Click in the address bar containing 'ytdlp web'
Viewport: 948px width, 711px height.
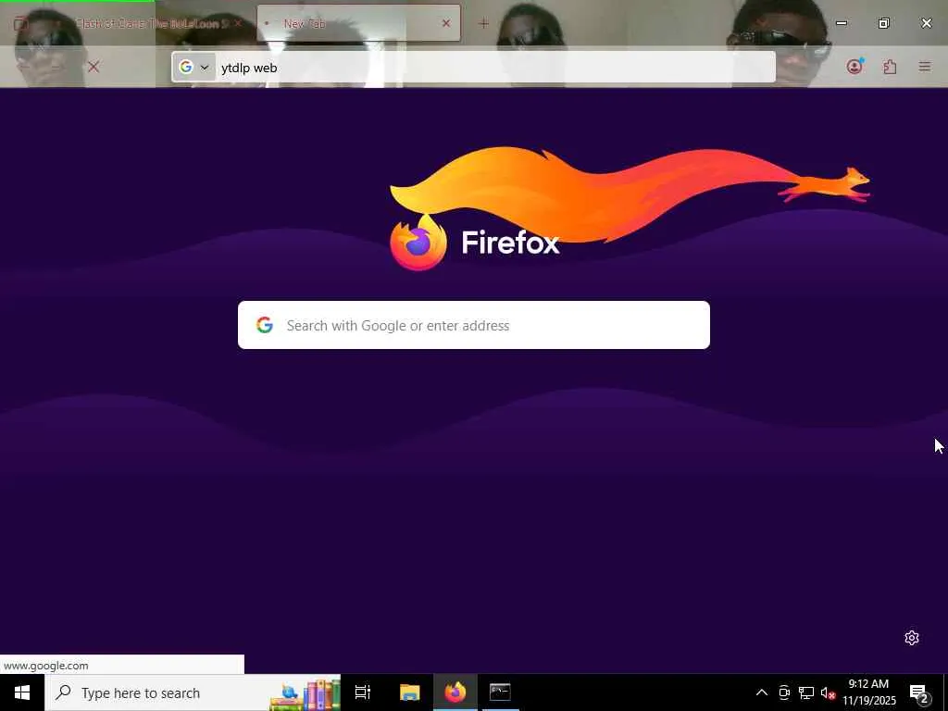coord(473,67)
